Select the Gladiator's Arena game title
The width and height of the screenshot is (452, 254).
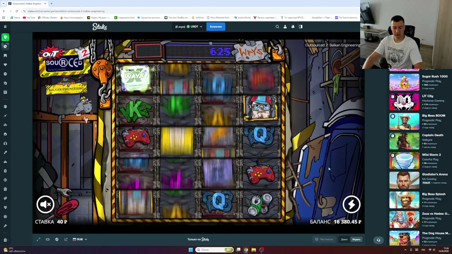pyautogui.click(x=435, y=174)
